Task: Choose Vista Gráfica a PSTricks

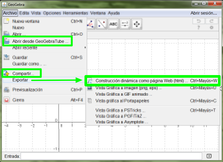Action: pyautogui.click(x=153, y=110)
